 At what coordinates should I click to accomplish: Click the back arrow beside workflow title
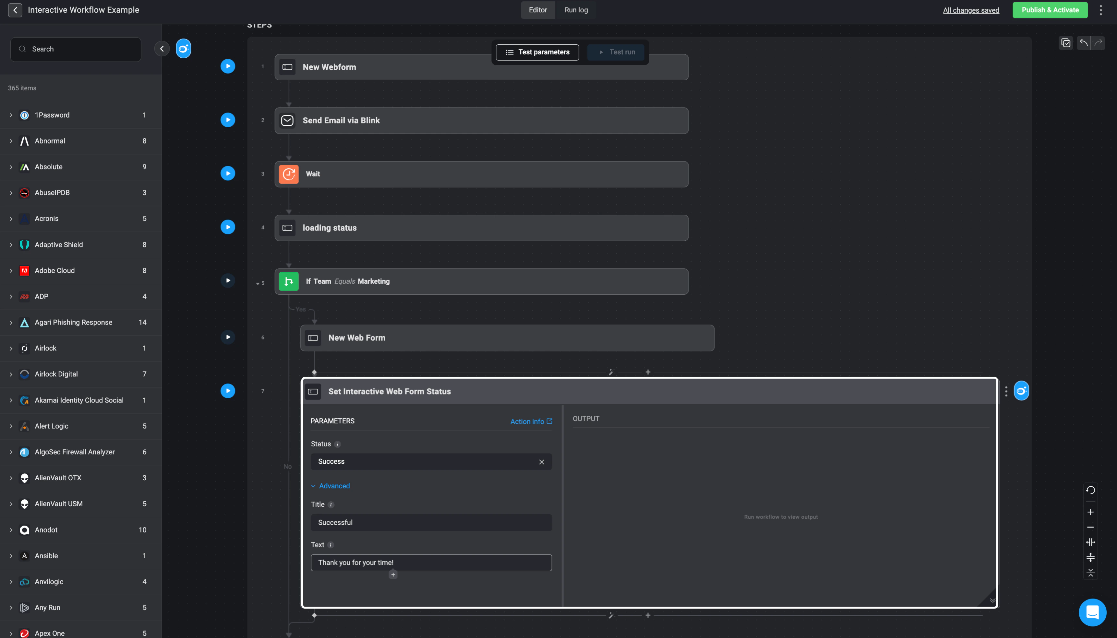(15, 10)
